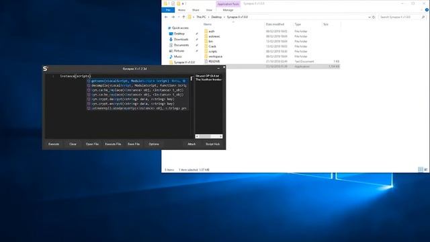This screenshot has width=430, height=242.
Task: Switch to the View ribbon tab
Action: (209, 10)
